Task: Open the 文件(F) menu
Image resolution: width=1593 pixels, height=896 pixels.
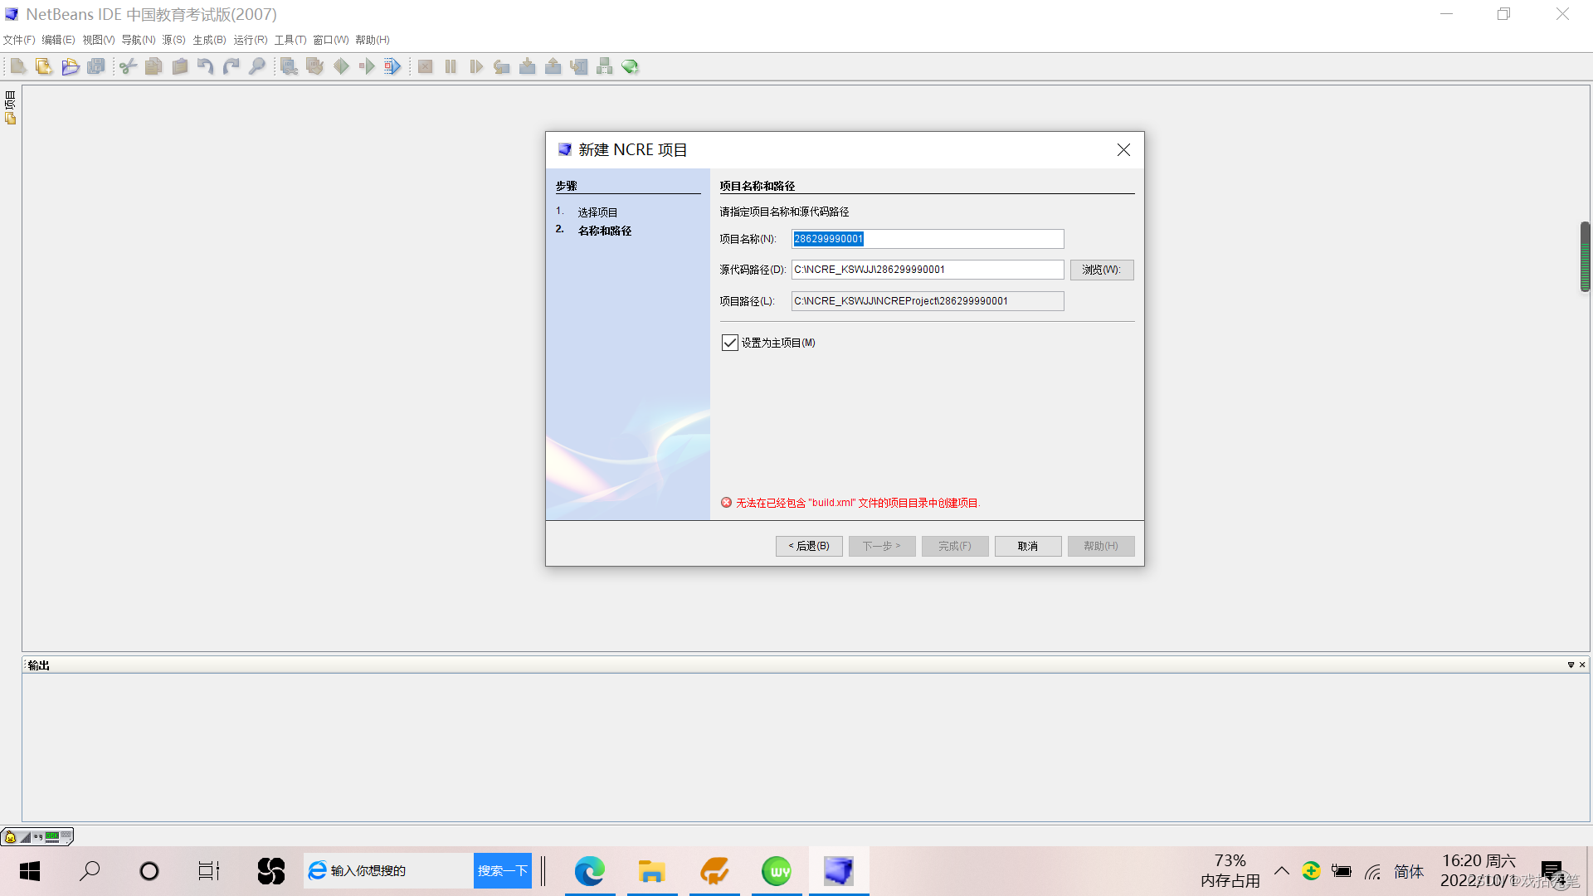Action: (x=19, y=40)
